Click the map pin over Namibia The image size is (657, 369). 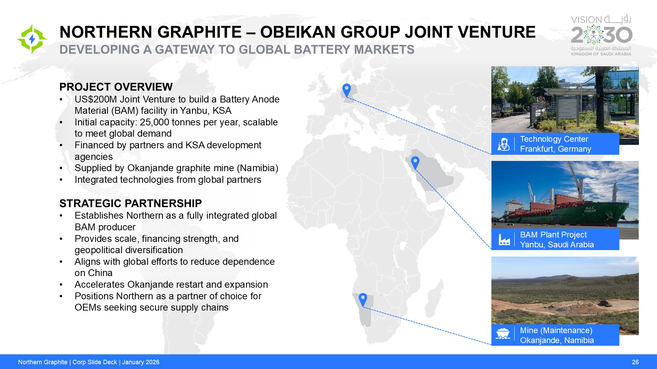pyautogui.click(x=363, y=299)
